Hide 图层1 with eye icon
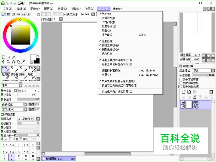The height and width of the screenshot is (162, 216). pyautogui.click(x=183, y=103)
